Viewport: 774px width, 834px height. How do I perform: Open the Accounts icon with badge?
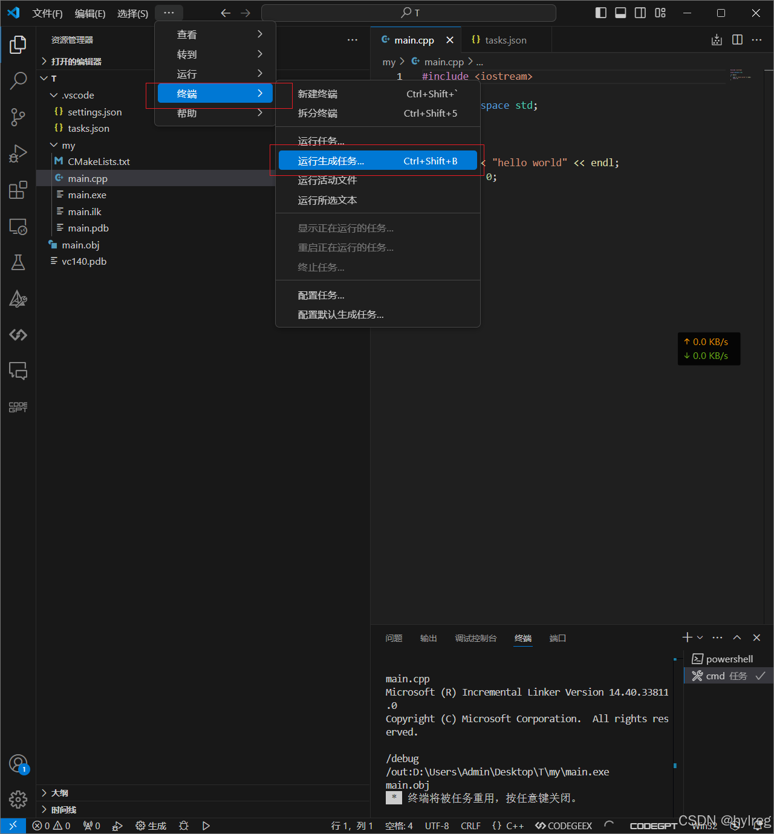point(18,764)
